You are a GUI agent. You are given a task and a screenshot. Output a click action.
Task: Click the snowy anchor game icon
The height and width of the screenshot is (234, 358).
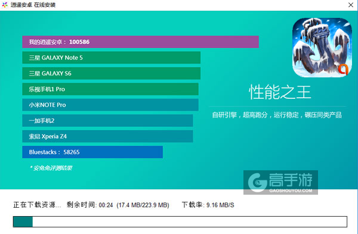322,48
